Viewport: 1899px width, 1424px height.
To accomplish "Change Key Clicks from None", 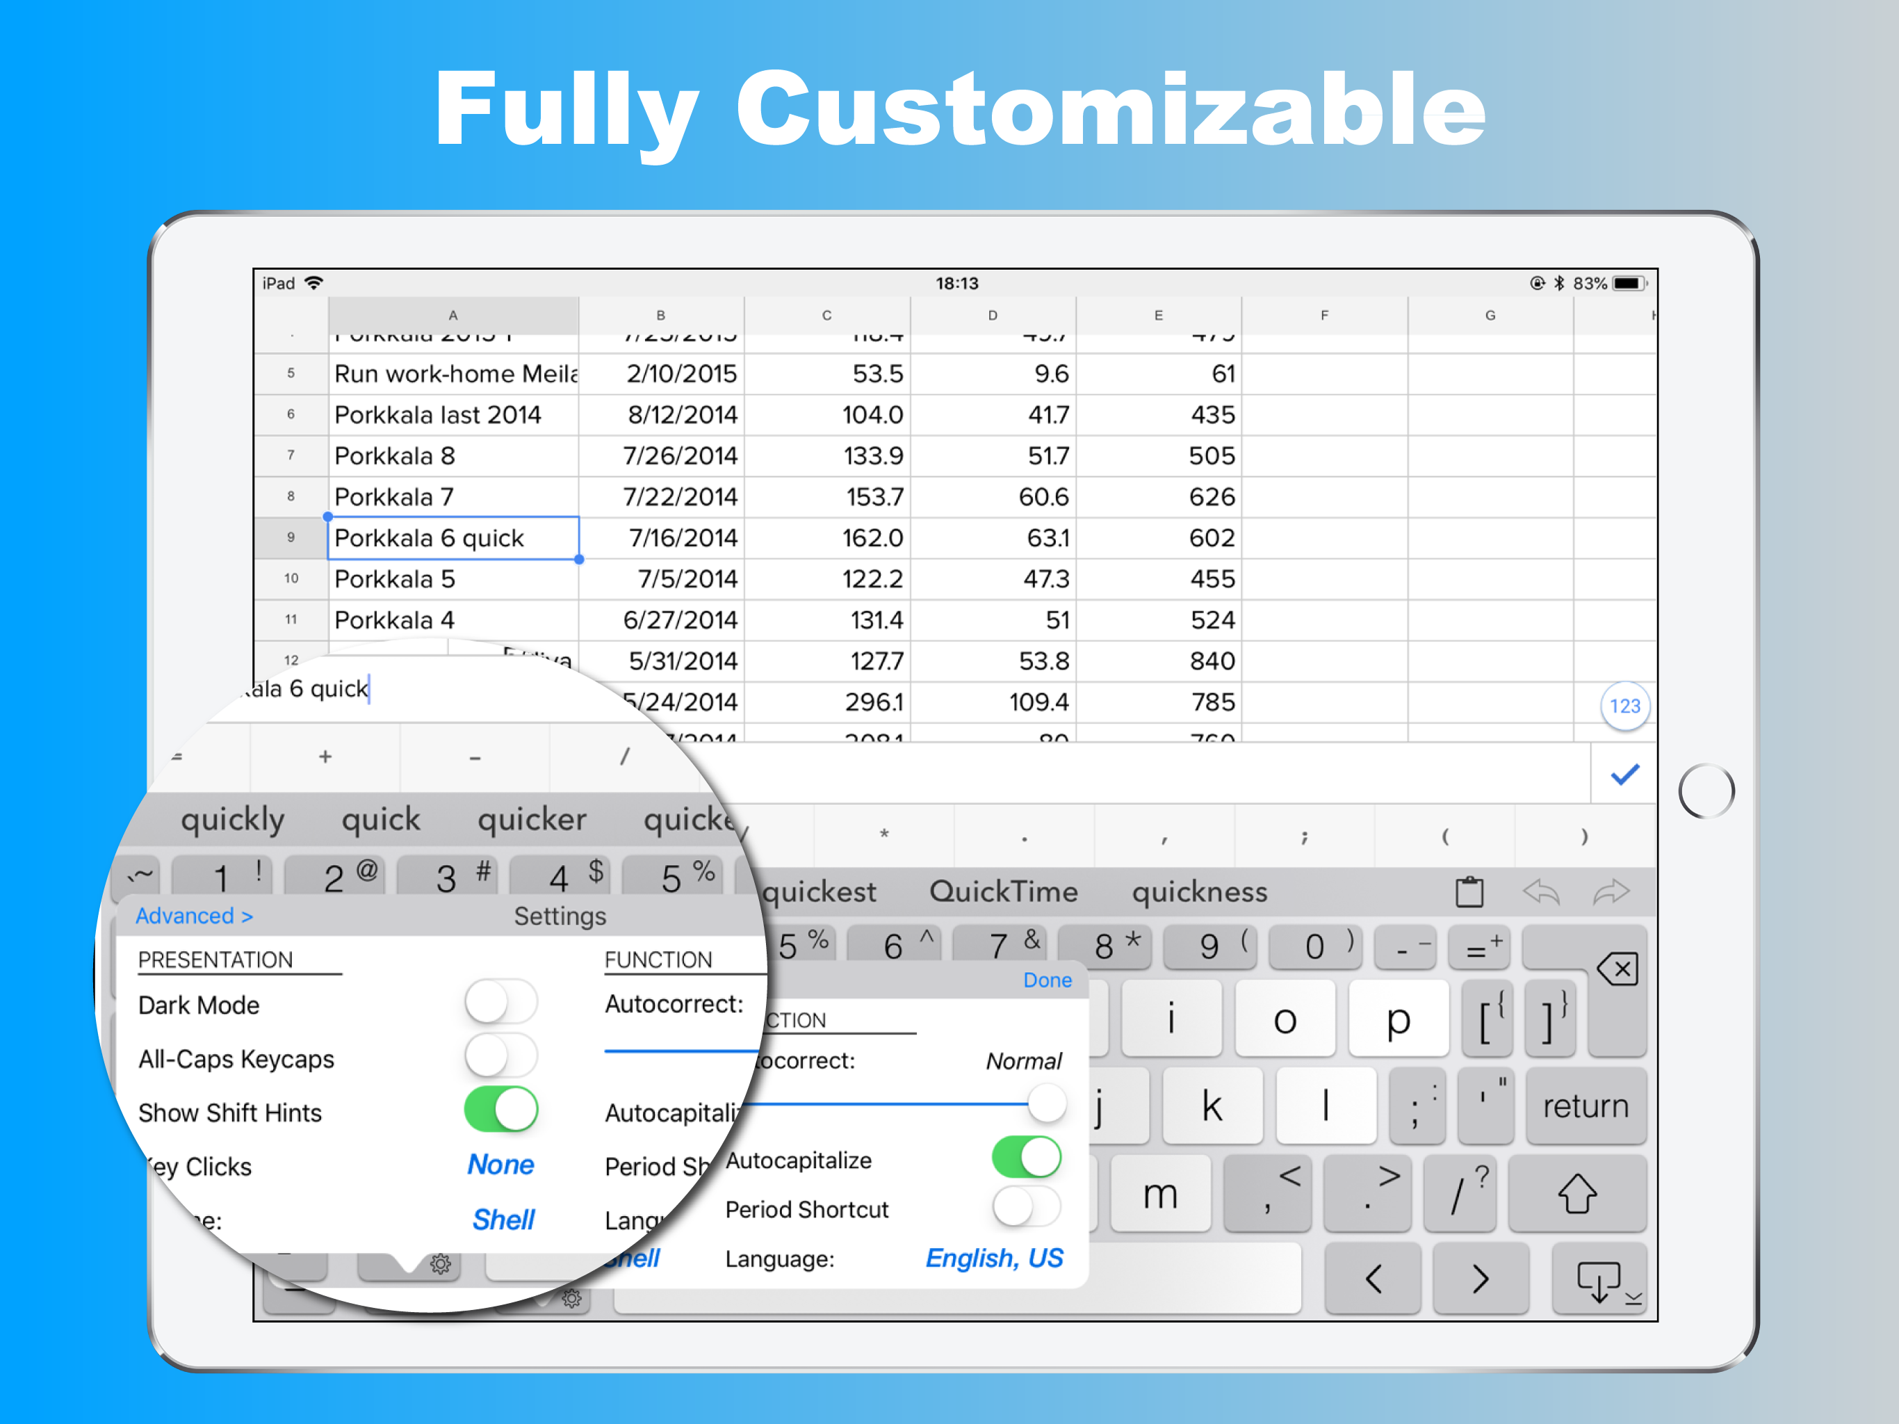I will (500, 1165).
